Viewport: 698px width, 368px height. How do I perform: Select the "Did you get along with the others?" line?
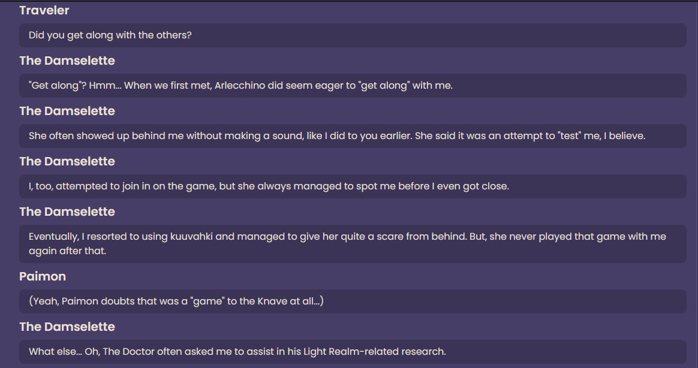(x=353, y=35)
